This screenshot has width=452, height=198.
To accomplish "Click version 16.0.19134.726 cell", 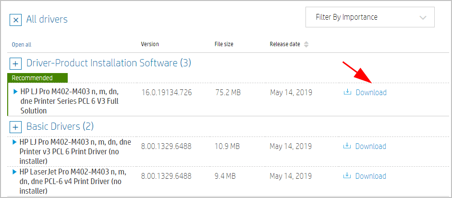I will tap(167, 93).
